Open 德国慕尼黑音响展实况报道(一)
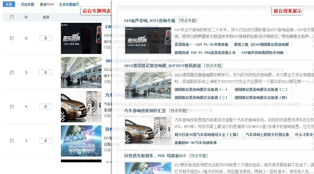The width and height of the screenshot is (314, 174). pos(201,90)
